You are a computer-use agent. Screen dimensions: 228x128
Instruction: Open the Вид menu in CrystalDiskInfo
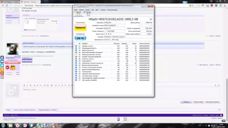pos(93,10)
